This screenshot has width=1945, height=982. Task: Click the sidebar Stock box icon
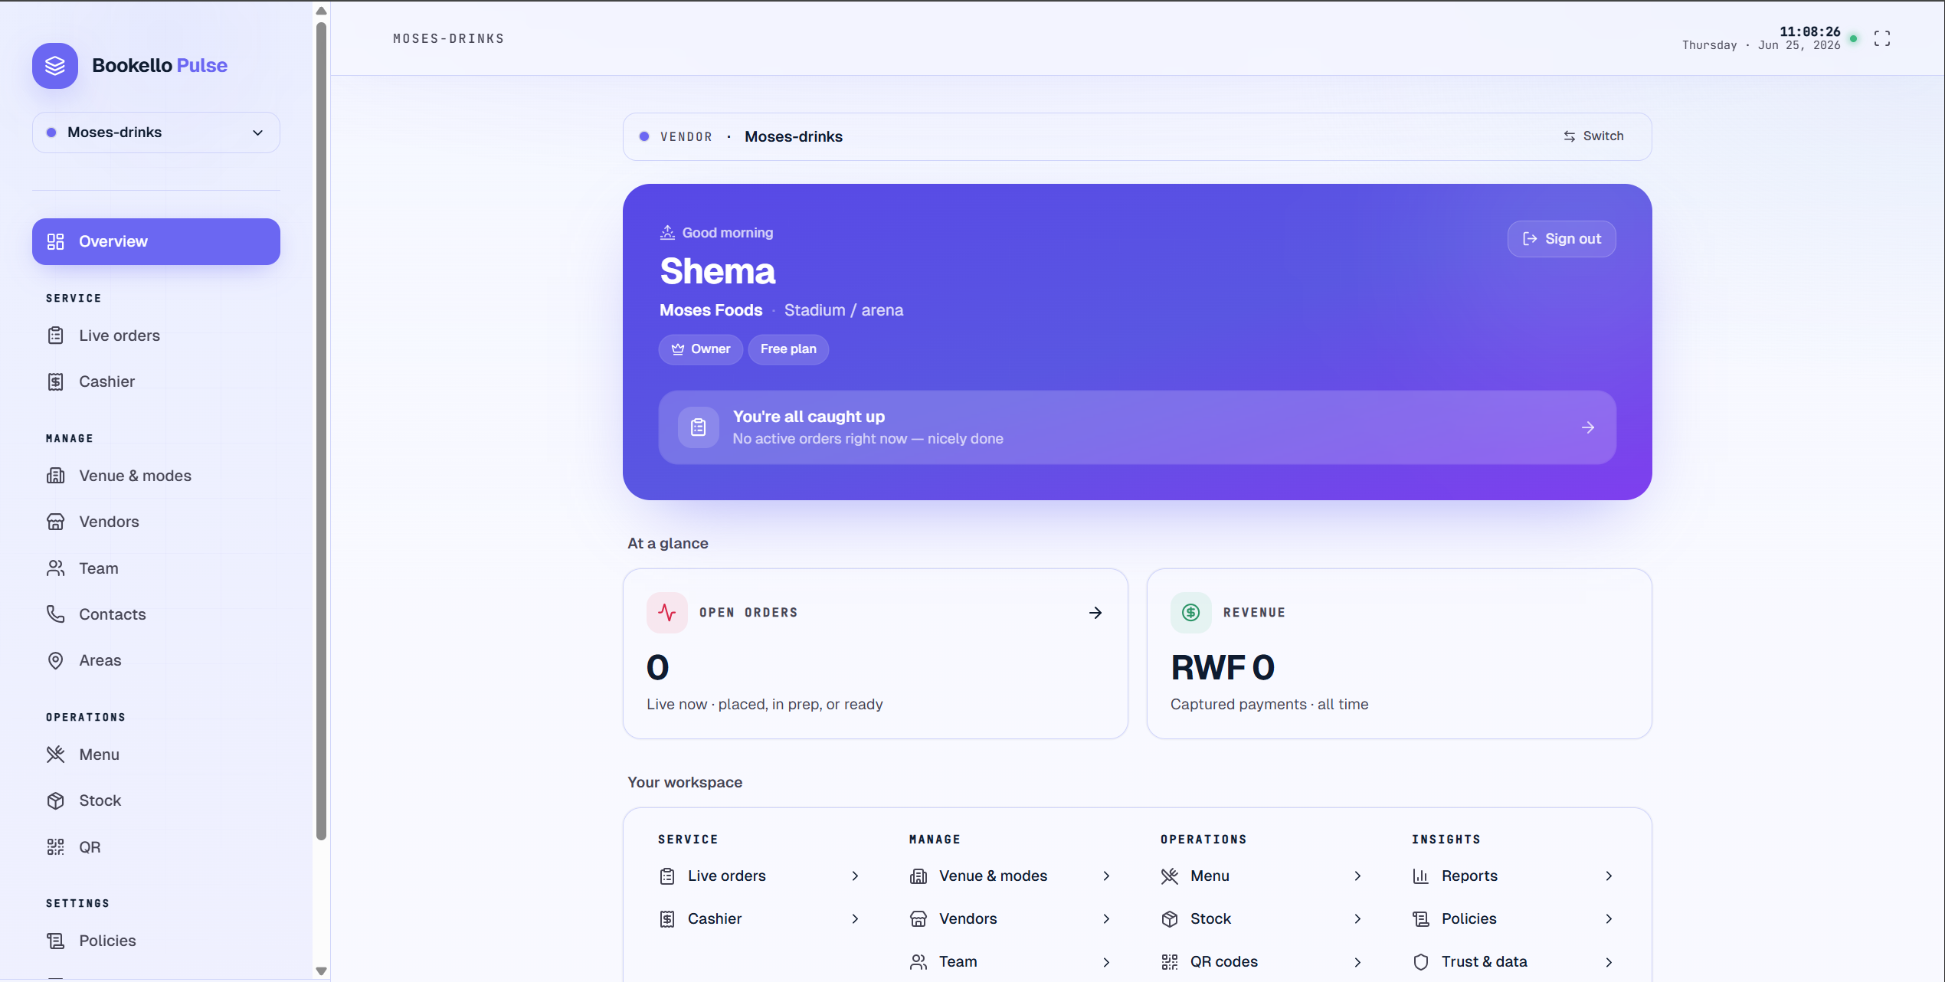coord(56,800)
